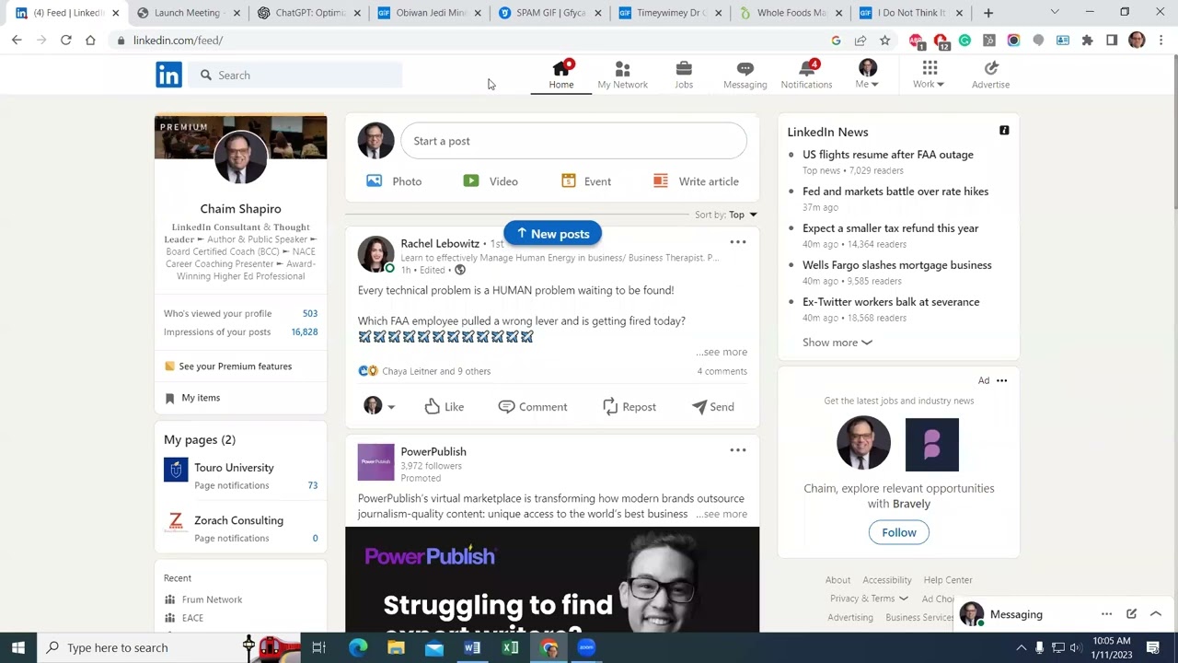
Task: View 4 comments on Rachel's post
Action: (722, 371)
